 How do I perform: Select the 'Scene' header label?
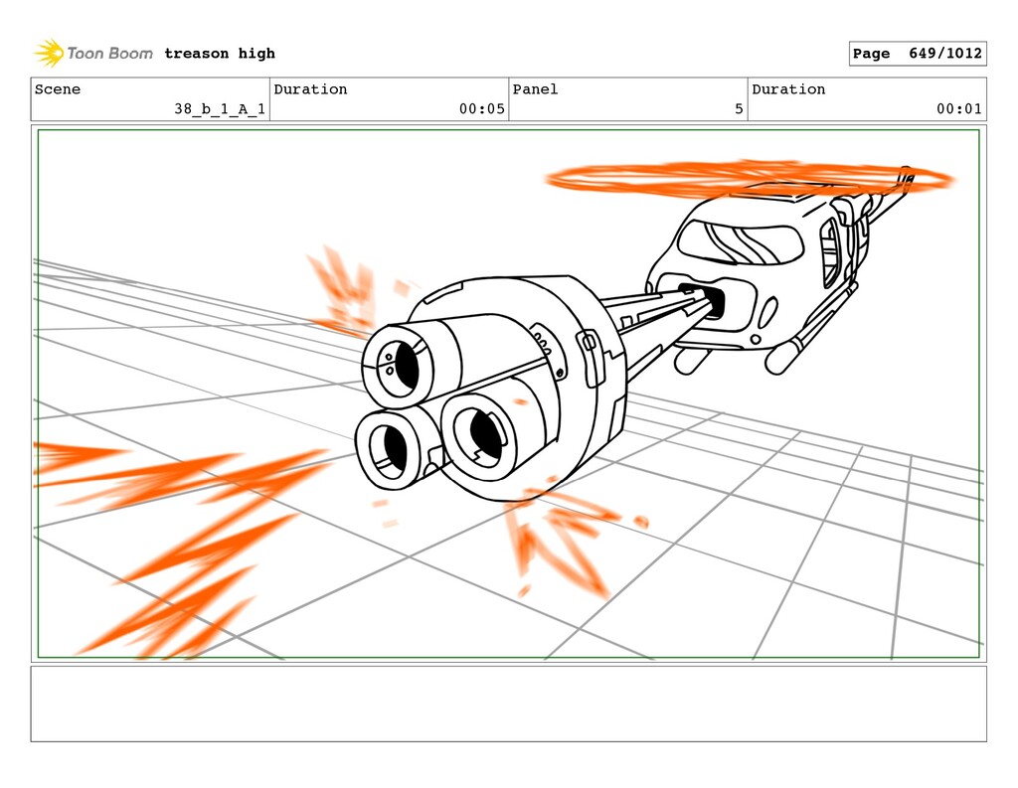[57, 89]
